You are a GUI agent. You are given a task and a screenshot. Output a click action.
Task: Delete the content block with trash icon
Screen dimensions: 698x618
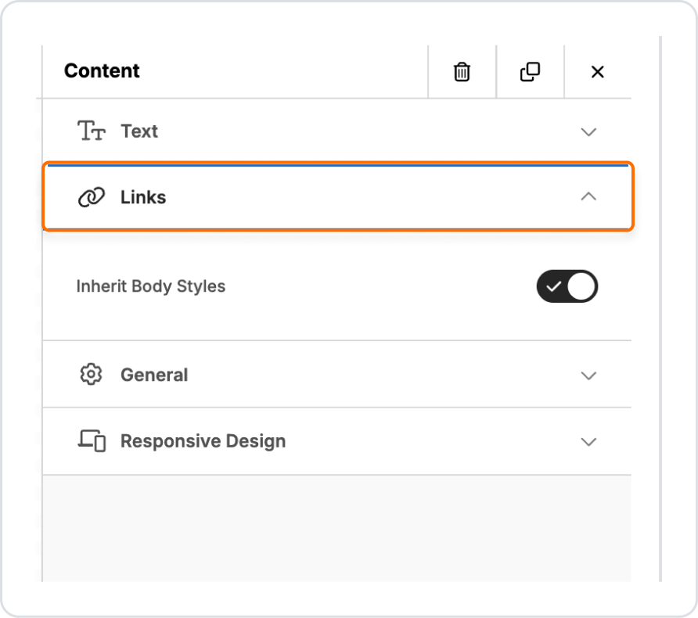click(x=462, y=72)
